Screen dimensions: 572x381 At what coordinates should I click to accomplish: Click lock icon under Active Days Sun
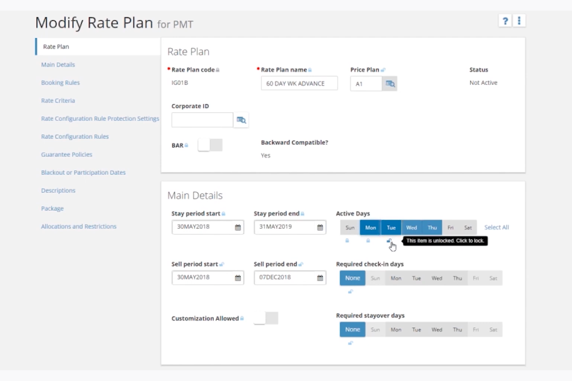347,240
